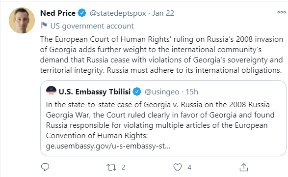Click Ned Price's verified badge
The image size is (288, 177).
tap(82, 13)
